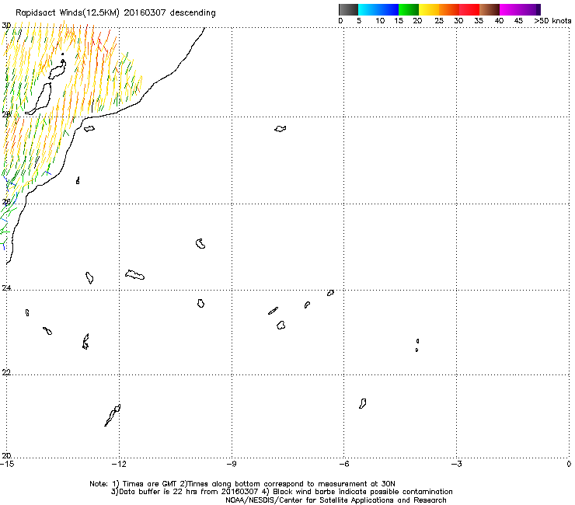Screen dimensions: 575x505
Task: Click the orange 25-30 knots color band
Action: pos(449,9)
